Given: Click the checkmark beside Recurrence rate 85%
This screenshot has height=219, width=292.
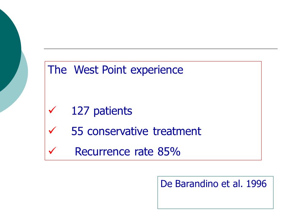Looking at the screenshot, I should point(52,151).
